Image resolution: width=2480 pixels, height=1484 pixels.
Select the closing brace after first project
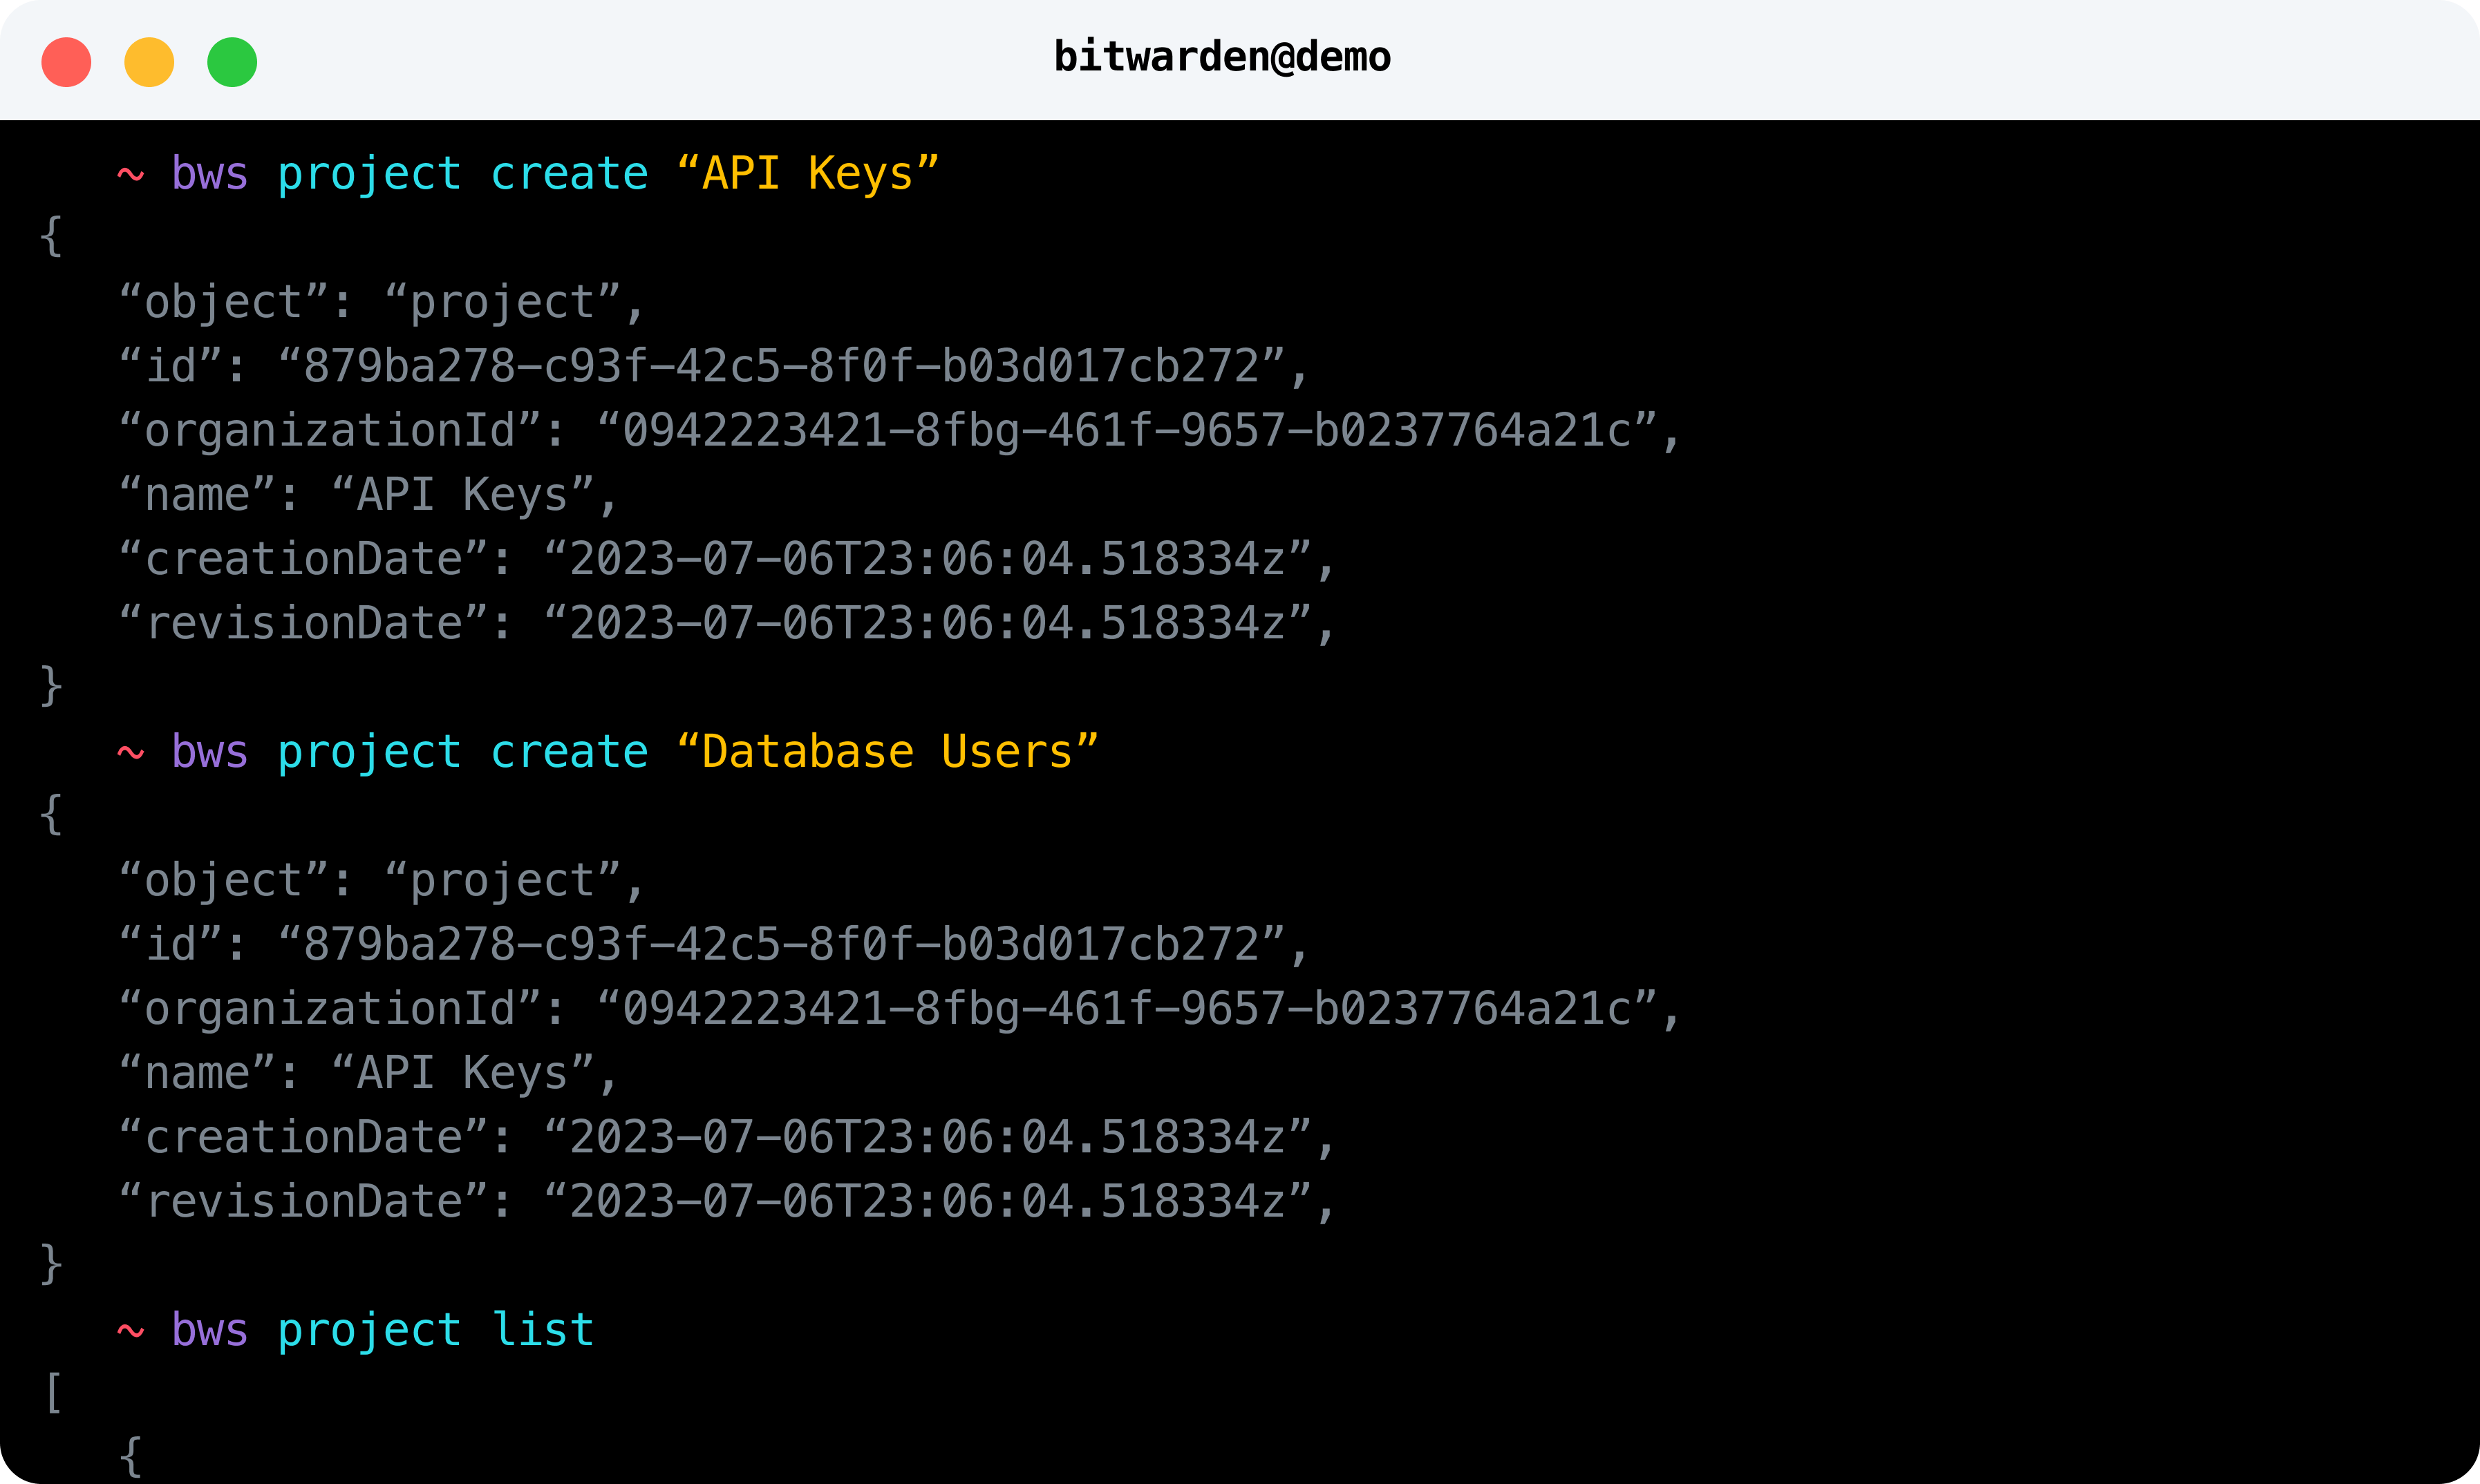pyautogui.click(x=50, y=686)
